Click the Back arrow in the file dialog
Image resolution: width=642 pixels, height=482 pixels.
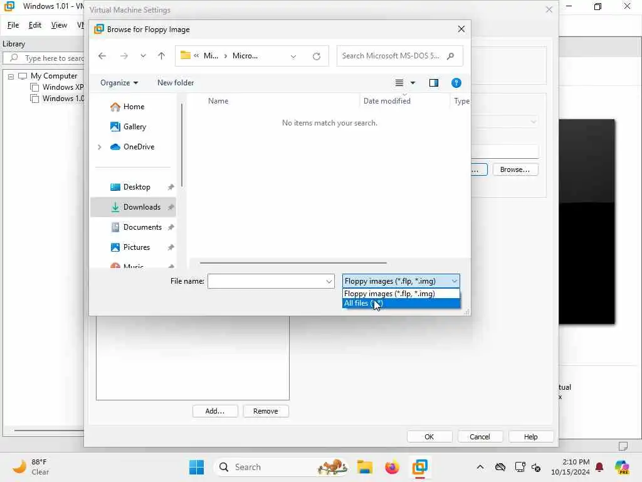pos(102,56)
